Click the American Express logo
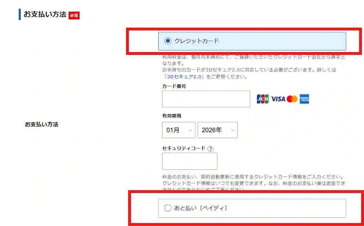This screenshot has width=364, height=226. click(x=304, y=99)
